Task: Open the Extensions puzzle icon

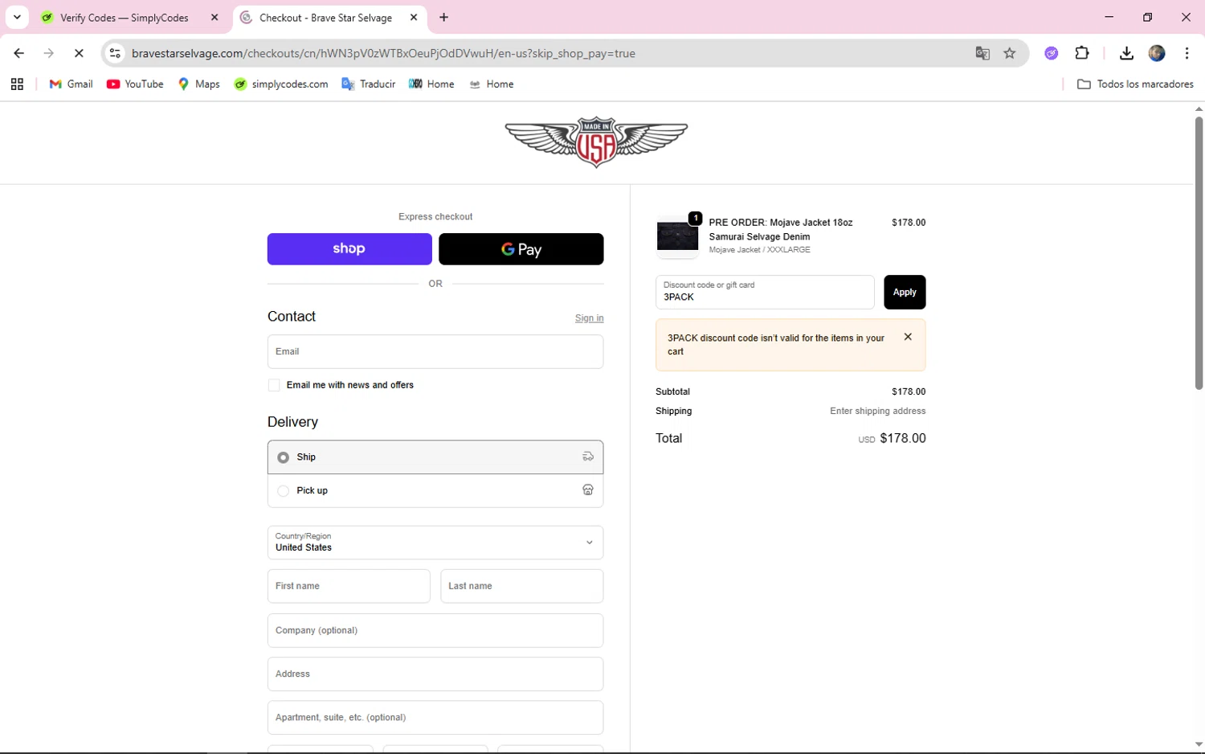Action: (x=1082, y=53)
